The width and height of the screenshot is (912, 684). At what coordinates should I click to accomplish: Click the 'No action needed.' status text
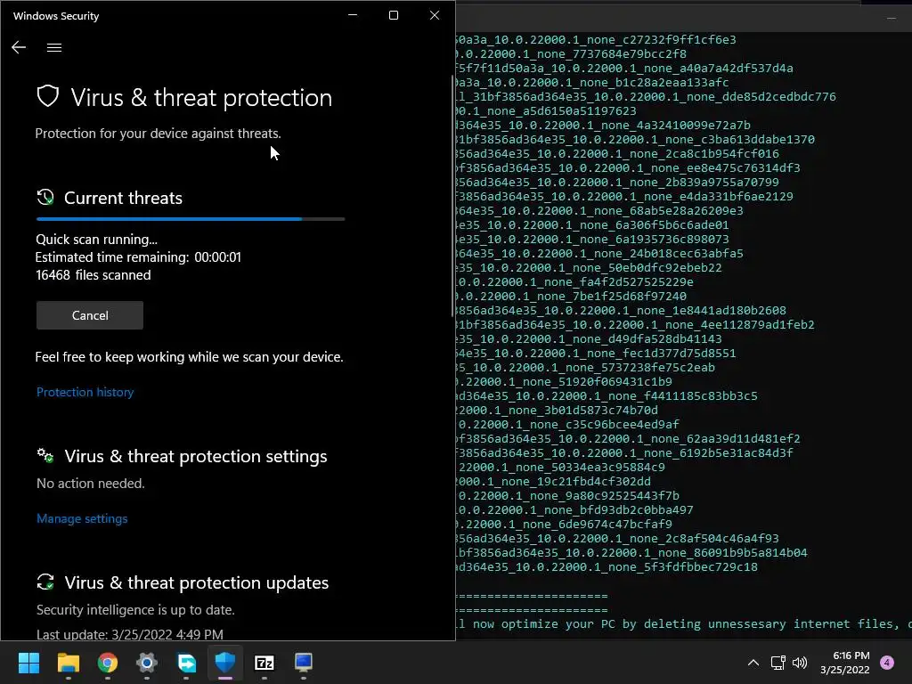click(91, 484)
